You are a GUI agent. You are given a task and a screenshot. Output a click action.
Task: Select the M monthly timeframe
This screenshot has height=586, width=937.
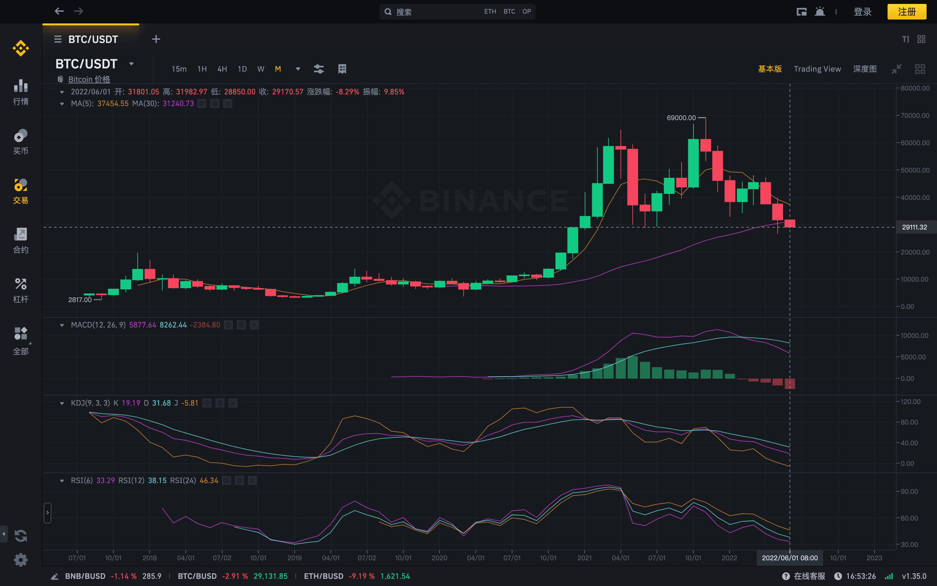tap(278, 69)
